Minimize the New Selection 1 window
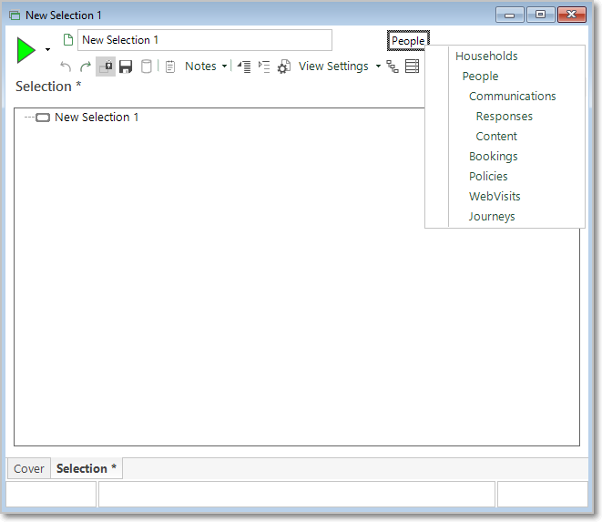 coord(509,15)
